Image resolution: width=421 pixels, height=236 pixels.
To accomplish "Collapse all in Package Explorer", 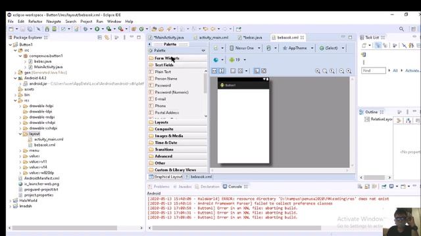I will tap(99, 37).
